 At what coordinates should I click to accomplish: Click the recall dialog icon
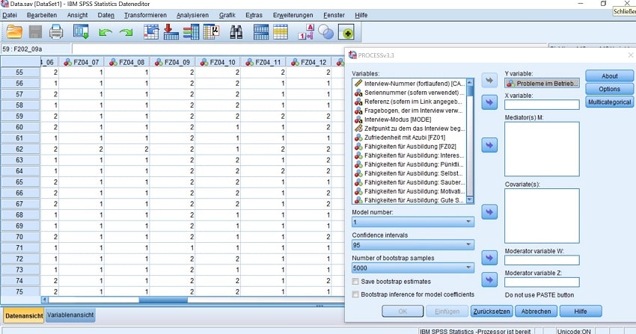(x=81, y=31)
